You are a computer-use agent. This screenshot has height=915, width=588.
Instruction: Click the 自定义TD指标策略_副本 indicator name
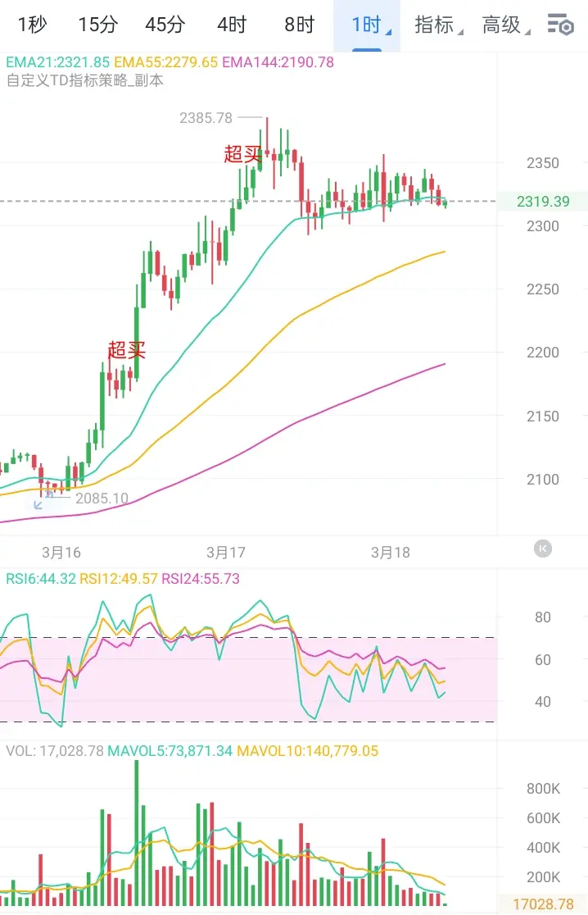[x=85, y=80]
